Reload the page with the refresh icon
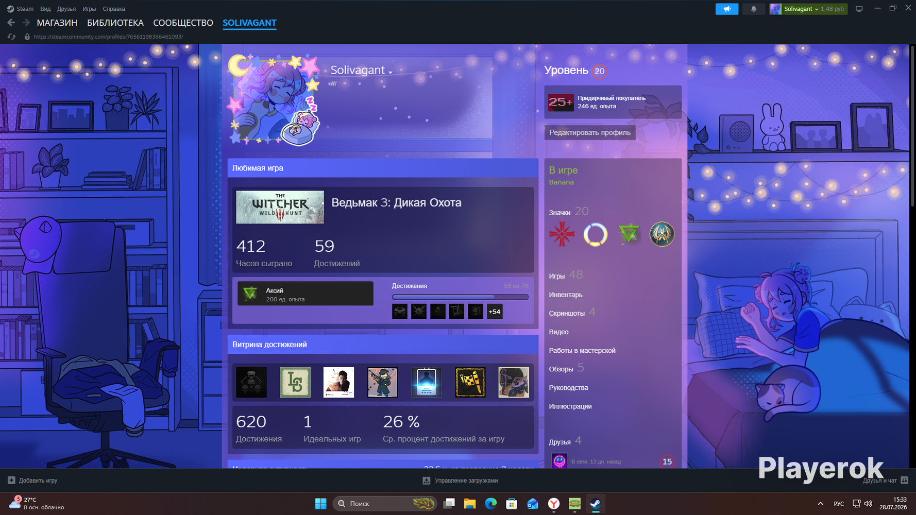Screen dimensions: 916x515 (11, 37)
